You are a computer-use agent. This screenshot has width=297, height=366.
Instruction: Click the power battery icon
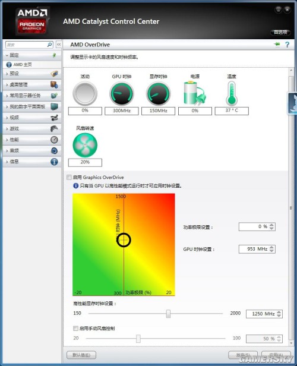click(195, 93)
